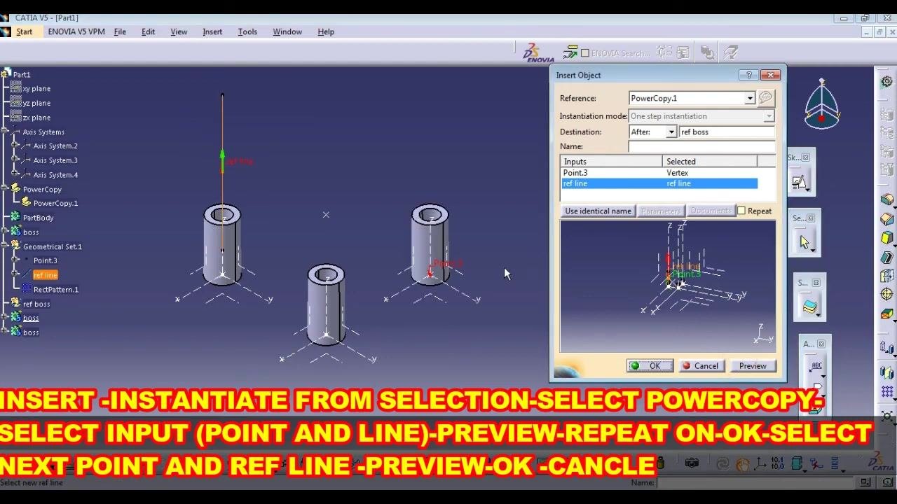The image size is (897, 504).
Task: Open the Start menu
Action: (x=24, y=31)
